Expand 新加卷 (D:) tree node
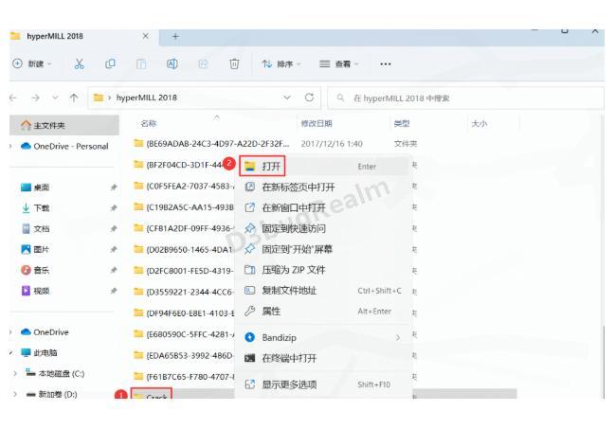The height and width of the screenshot is (429, 615). tap(15, 394)
